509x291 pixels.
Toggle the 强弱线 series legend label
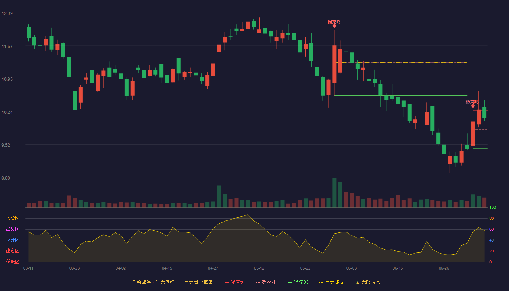[269, 282]
